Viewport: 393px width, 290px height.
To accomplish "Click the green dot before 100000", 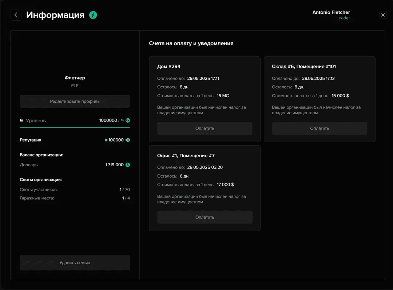I will click(x=106, y=140).
